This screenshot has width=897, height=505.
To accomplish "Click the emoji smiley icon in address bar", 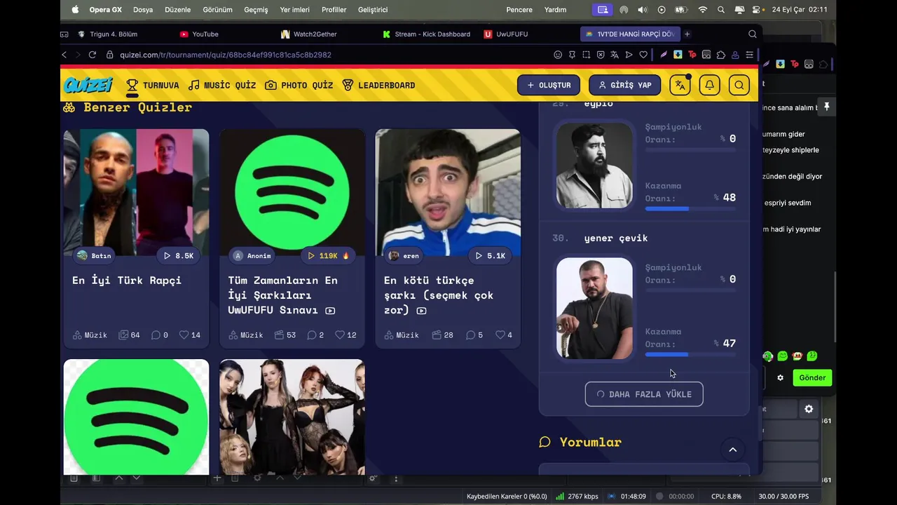I will click(558, 55).
